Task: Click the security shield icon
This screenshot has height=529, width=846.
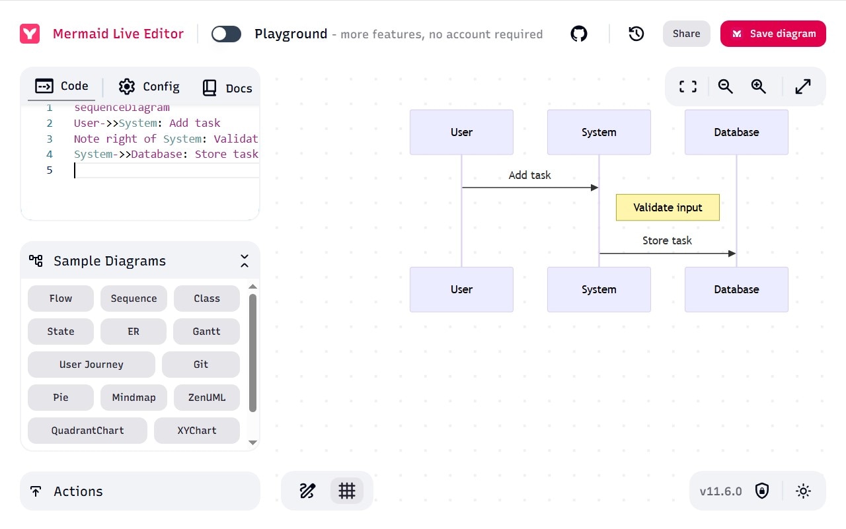Action: (762, 491)
